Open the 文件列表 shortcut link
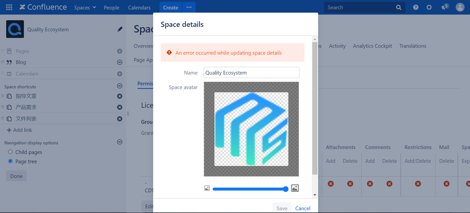 click(26, 119)
